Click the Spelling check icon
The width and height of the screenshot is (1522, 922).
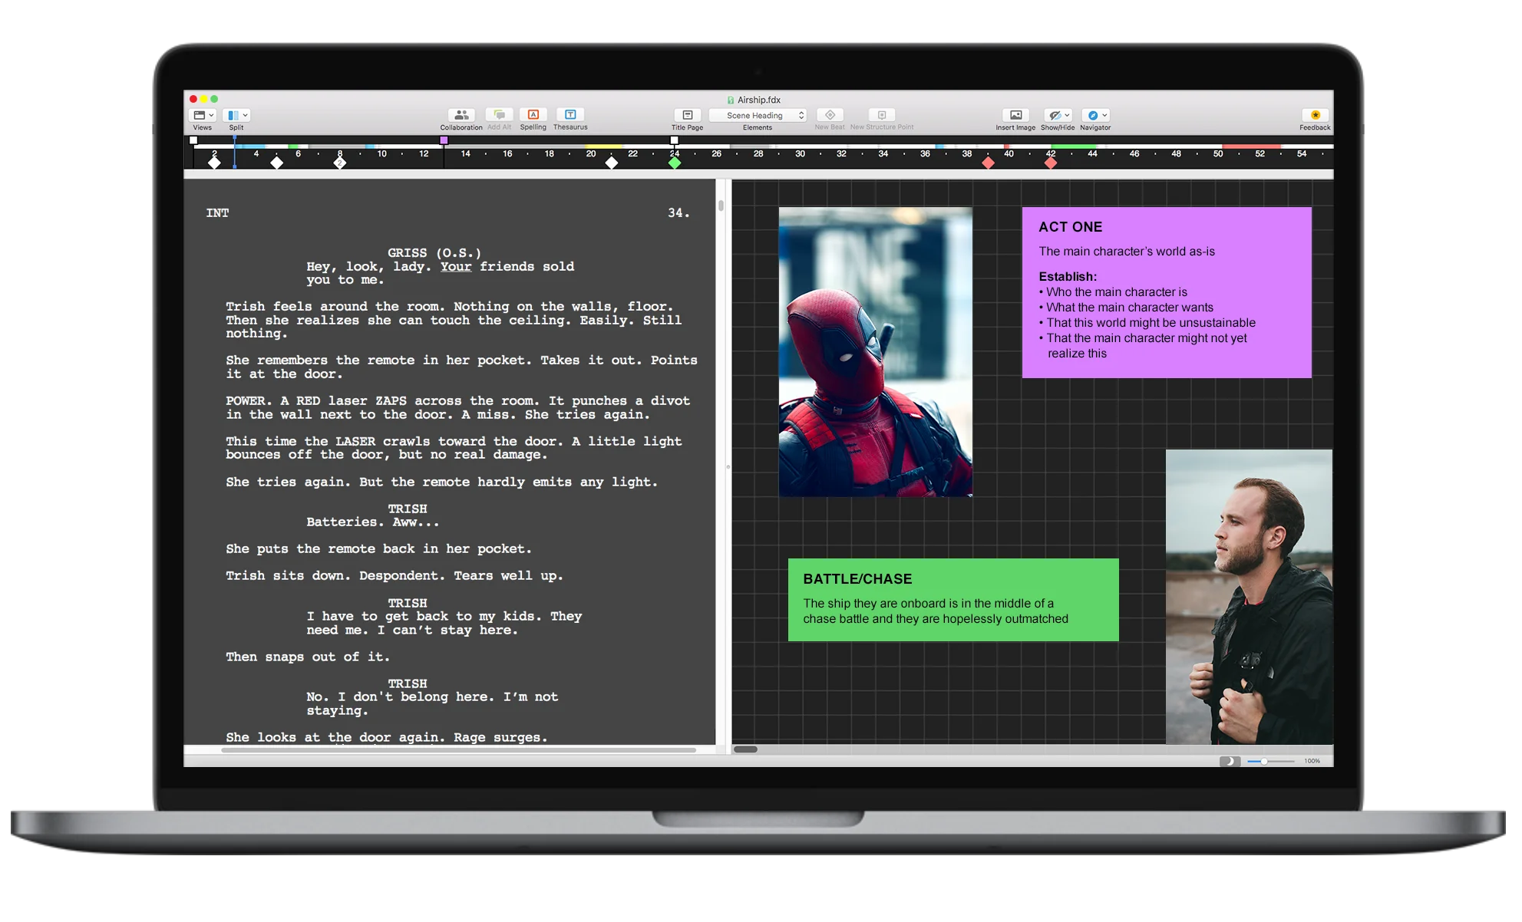click(533, 115)
